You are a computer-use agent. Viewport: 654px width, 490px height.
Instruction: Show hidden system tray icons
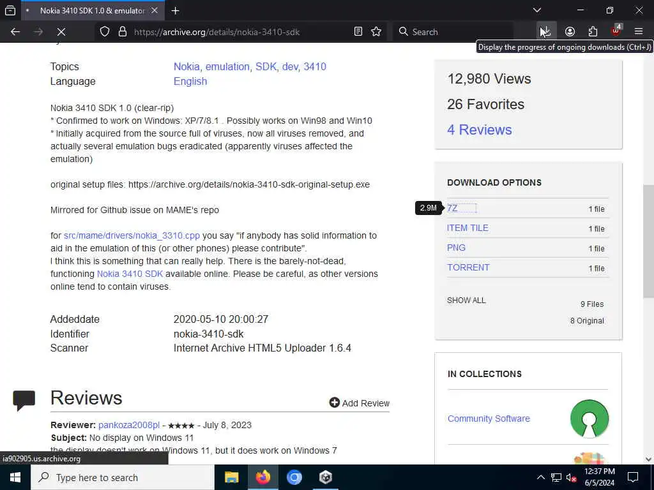coord(540,477)
